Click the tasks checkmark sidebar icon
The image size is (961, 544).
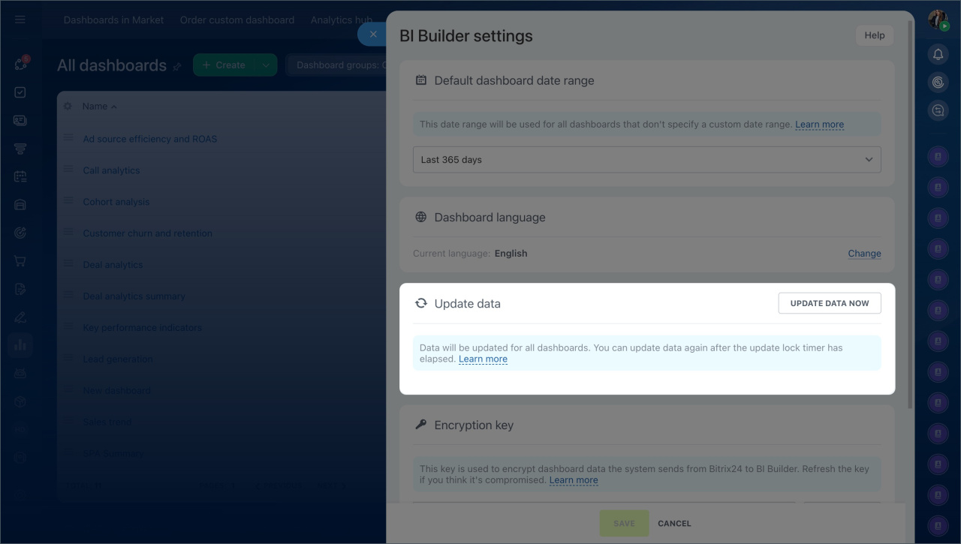tap(20, 92)
